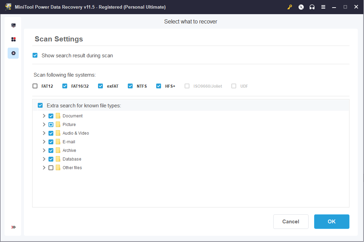Click the MiniTool app logo

8,7
